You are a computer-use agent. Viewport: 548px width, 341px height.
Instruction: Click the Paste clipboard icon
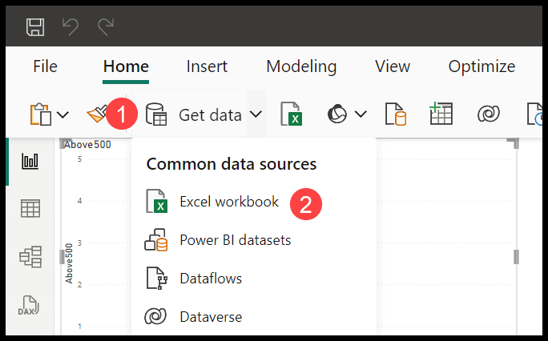click(x=41, y=114)
